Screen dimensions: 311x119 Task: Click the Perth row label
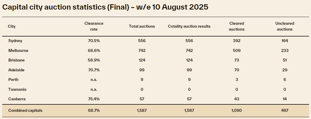click(x=13, y=80)
